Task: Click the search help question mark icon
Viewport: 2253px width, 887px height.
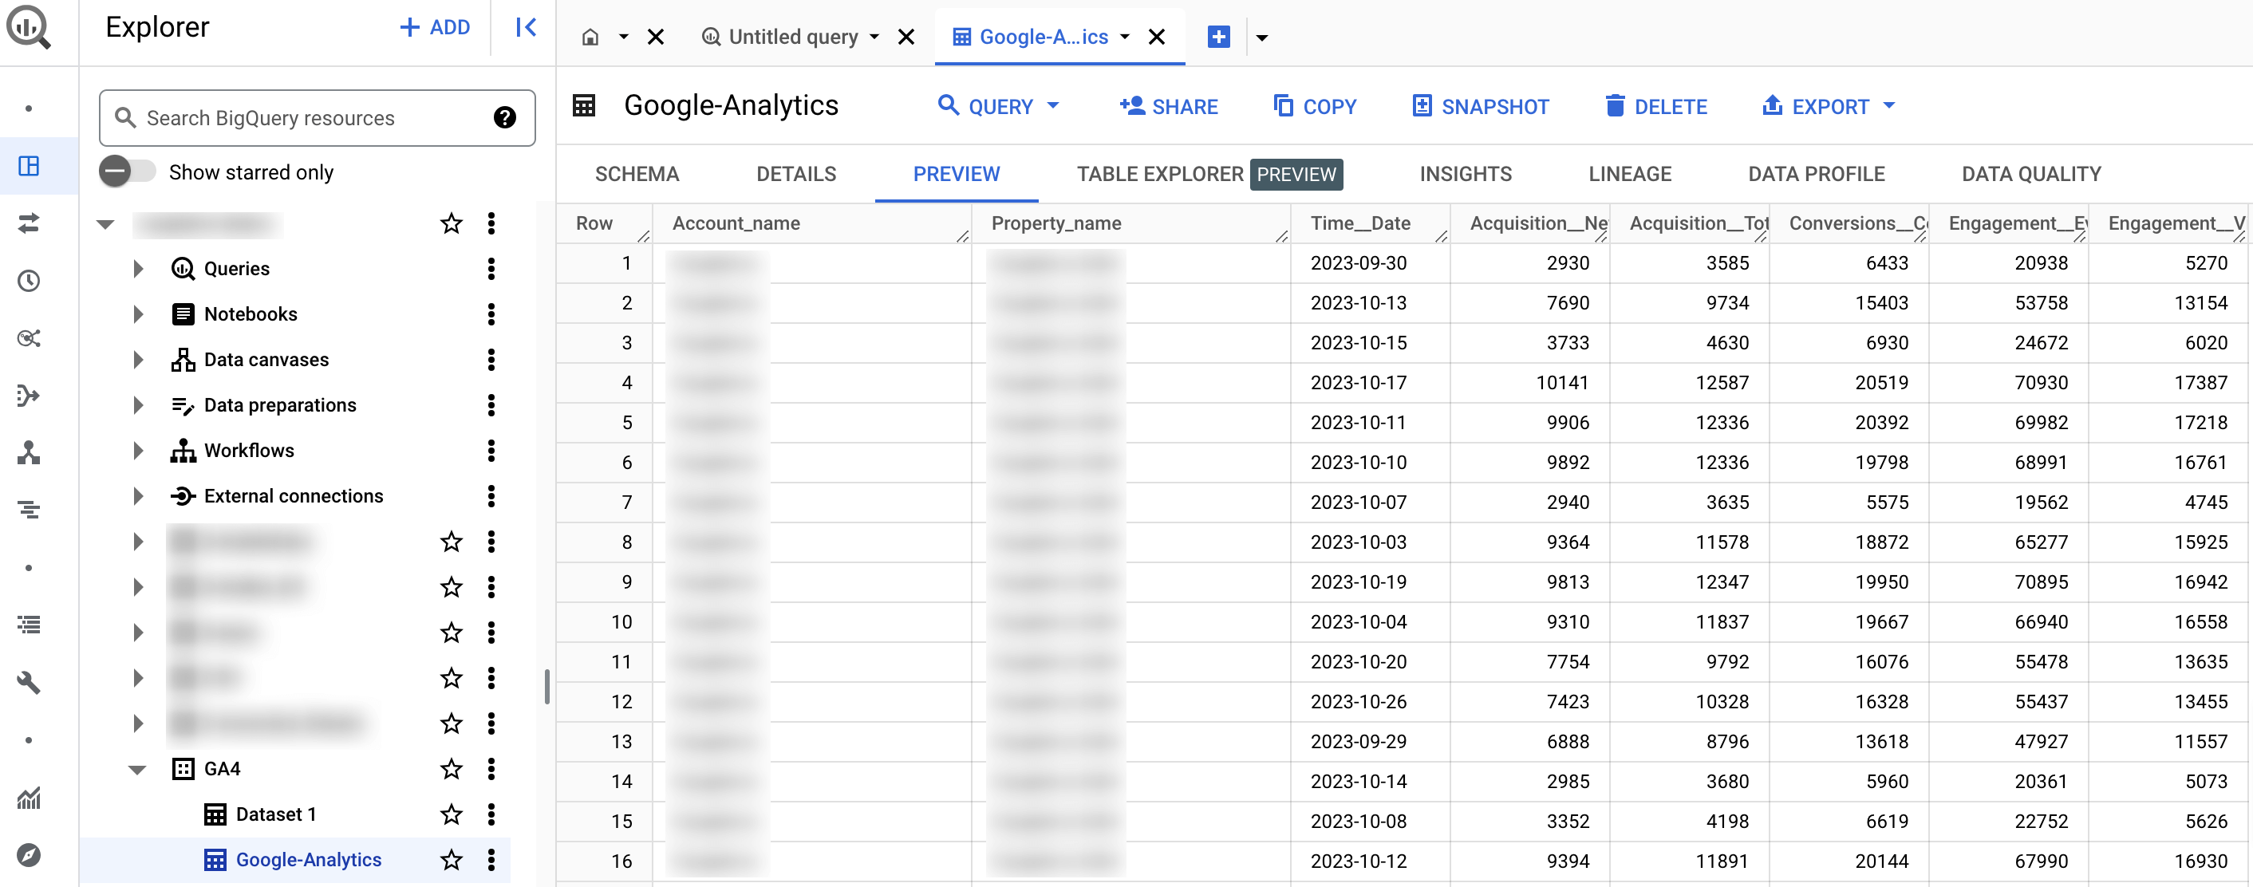Action: [505, 117]
